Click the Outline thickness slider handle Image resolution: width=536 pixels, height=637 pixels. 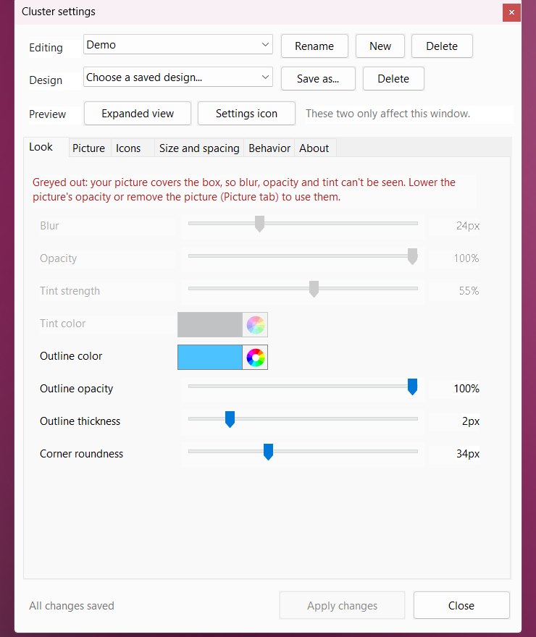pyautogui.click(x=230, y=419)
